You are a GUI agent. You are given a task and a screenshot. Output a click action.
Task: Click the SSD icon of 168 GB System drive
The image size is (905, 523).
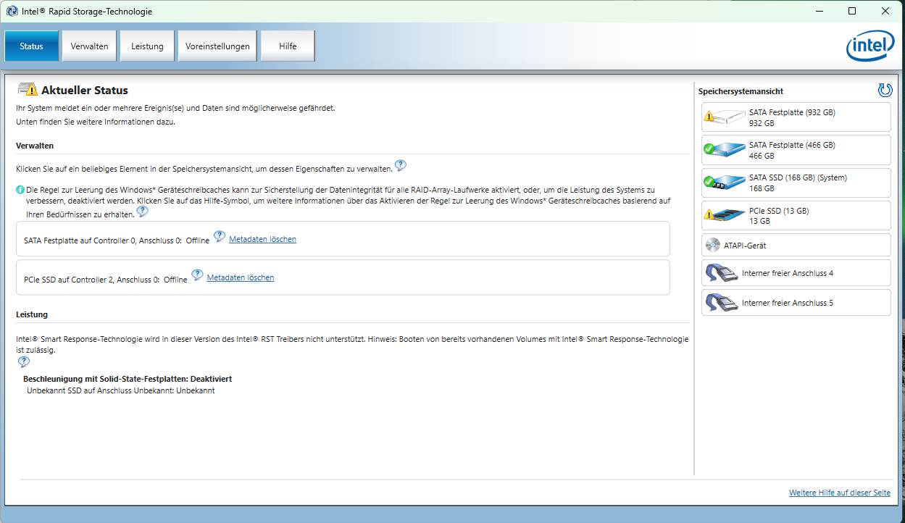725,182
